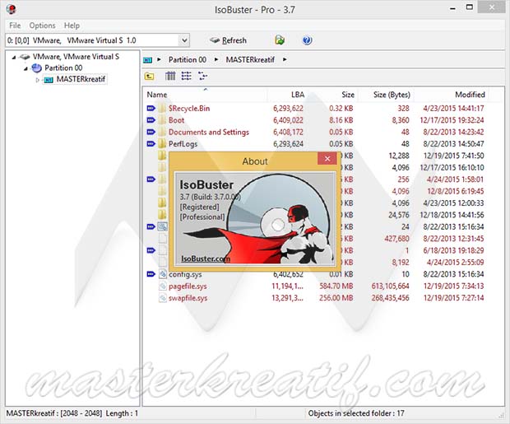Viewport: 510px width, 424px height.
Task: Select VMware Virtual S drive in tree
Action: click(x=76, y=57)
